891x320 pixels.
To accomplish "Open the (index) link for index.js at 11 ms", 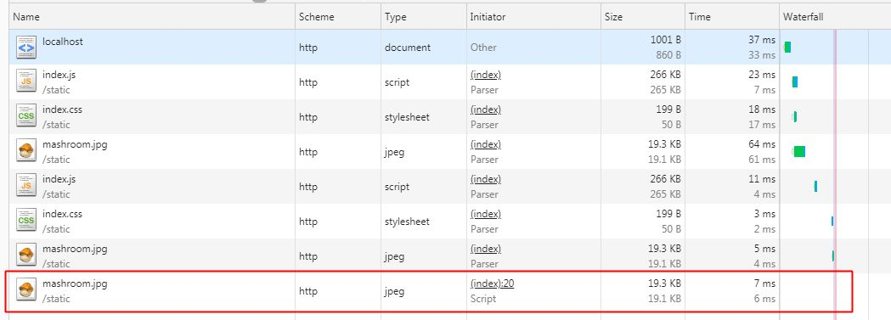I will point(486,179).
